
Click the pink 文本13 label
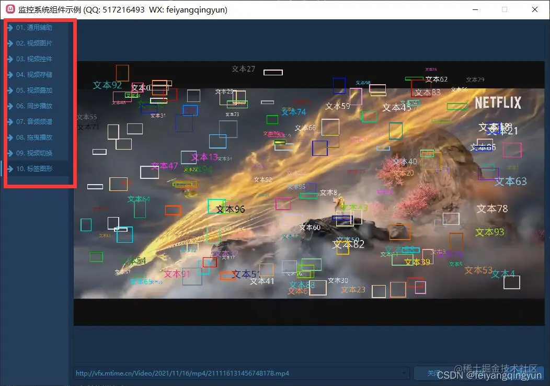tap(204, 157)
